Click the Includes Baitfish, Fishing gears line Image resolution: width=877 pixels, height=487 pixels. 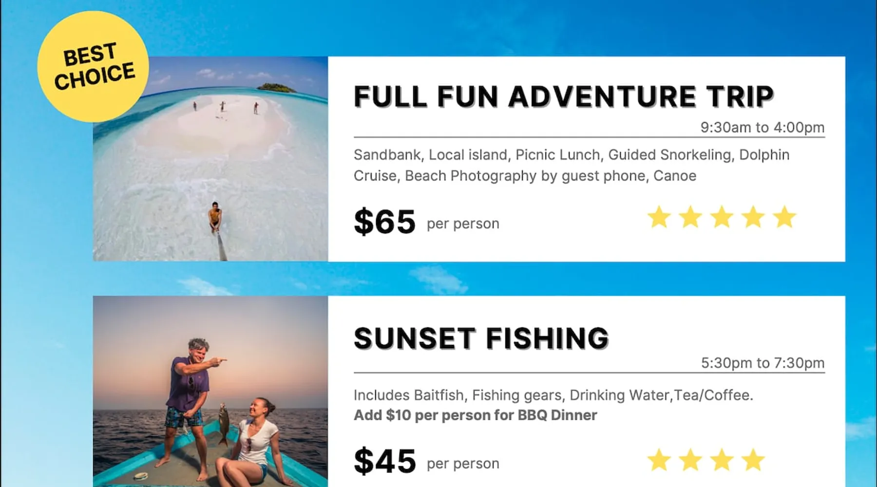click(x=553, y=395)
